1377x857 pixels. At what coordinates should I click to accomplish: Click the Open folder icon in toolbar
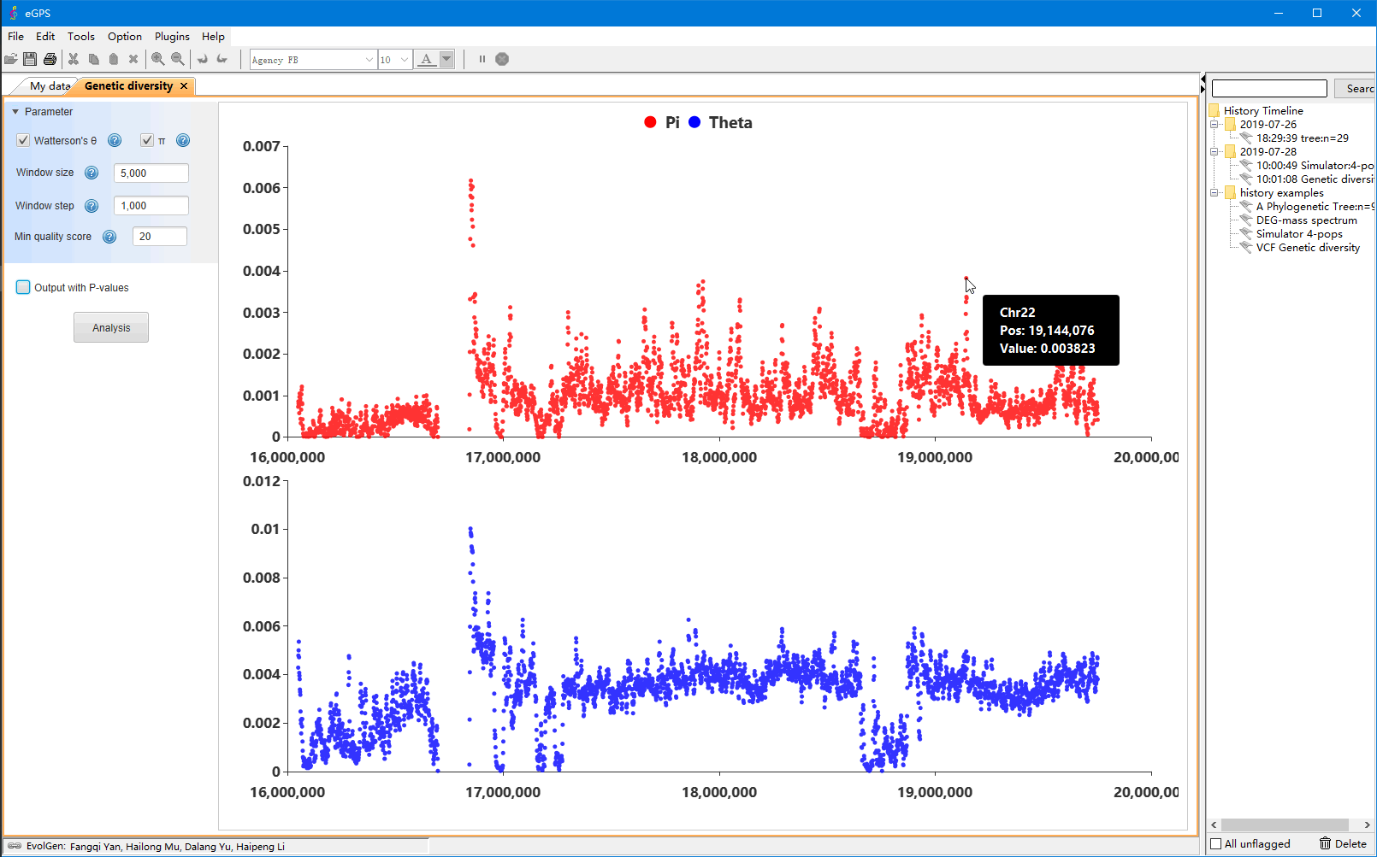(x=10, y=59)
